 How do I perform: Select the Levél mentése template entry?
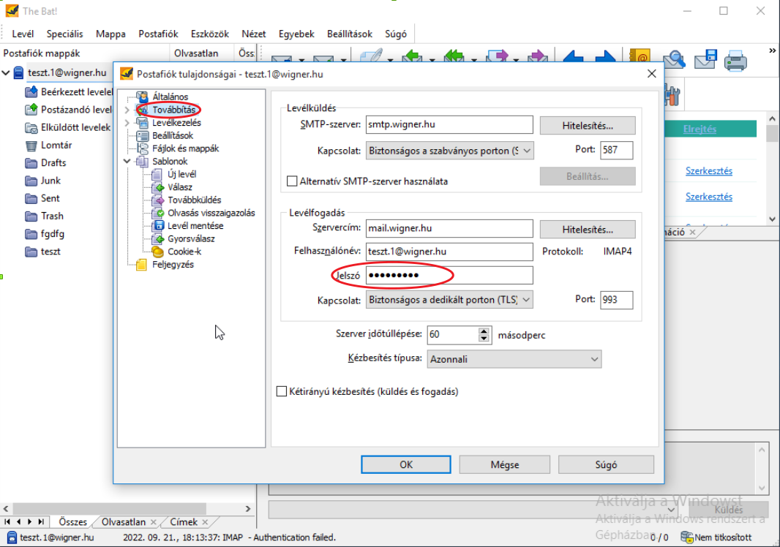coord(195,226)
